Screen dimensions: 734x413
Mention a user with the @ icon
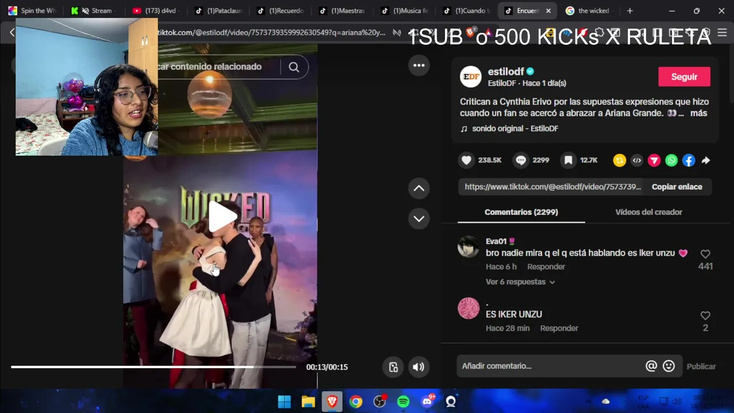(651, 366)
